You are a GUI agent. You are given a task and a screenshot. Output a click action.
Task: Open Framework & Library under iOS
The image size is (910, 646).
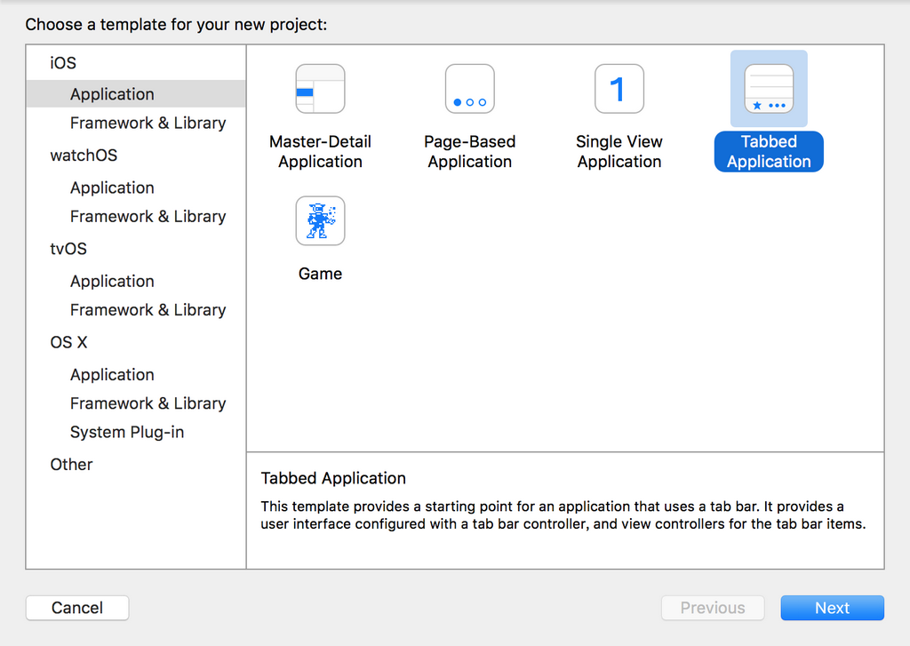click(148, 123)
